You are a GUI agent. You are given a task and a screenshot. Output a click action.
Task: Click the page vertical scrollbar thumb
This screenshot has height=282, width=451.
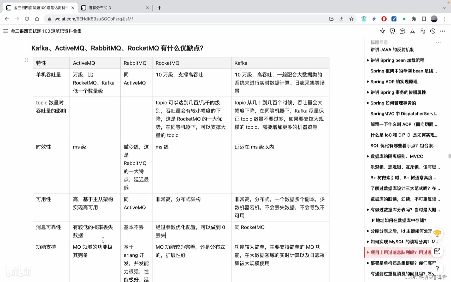[x=449, y=156]
